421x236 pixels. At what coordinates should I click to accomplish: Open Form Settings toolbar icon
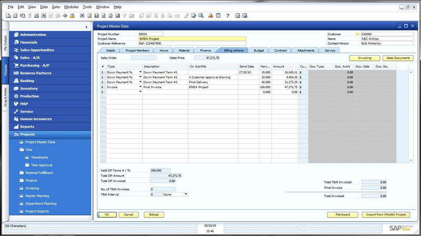194,16
